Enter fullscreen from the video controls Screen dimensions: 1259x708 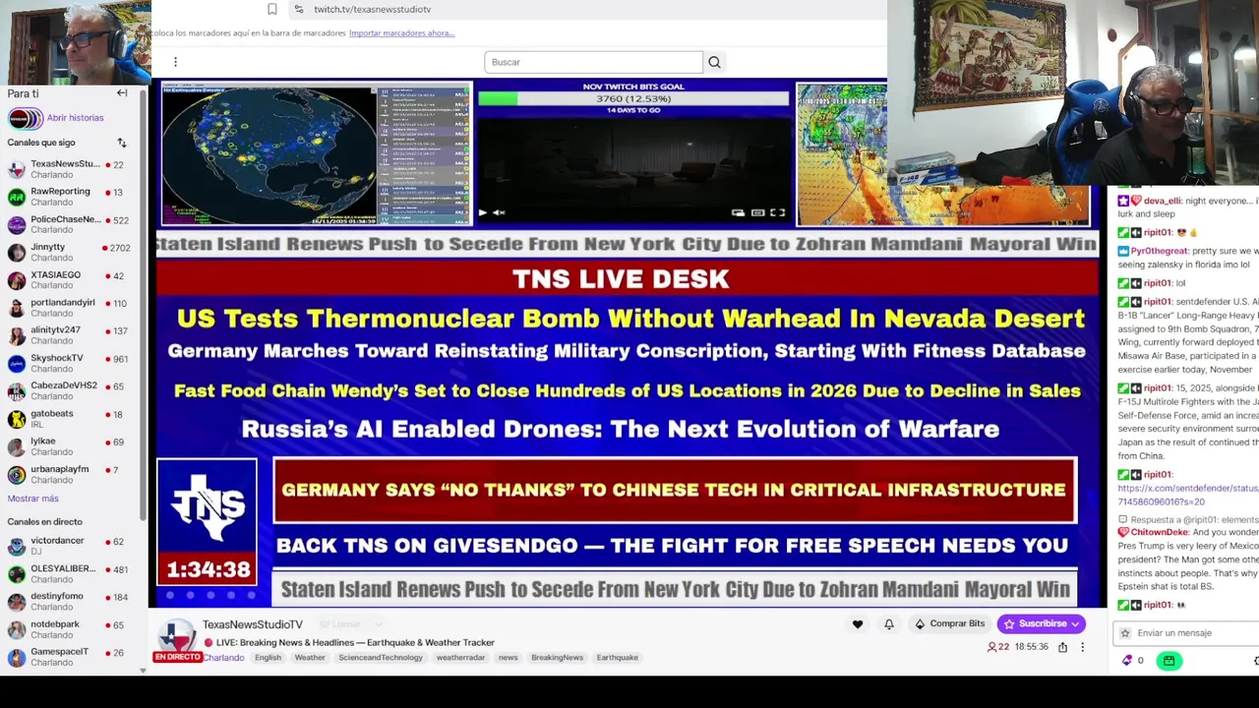(778, 212)
